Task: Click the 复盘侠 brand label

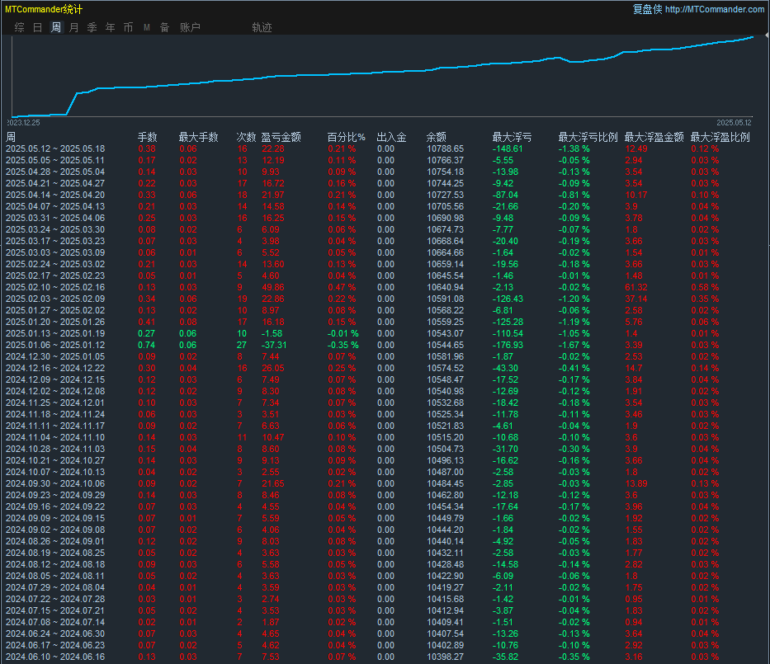Action: (x=646, y=9)
